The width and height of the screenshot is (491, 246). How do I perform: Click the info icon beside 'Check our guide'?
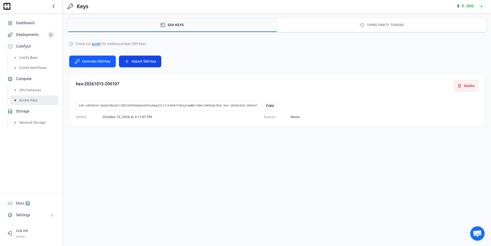click(x=71, y=44)
